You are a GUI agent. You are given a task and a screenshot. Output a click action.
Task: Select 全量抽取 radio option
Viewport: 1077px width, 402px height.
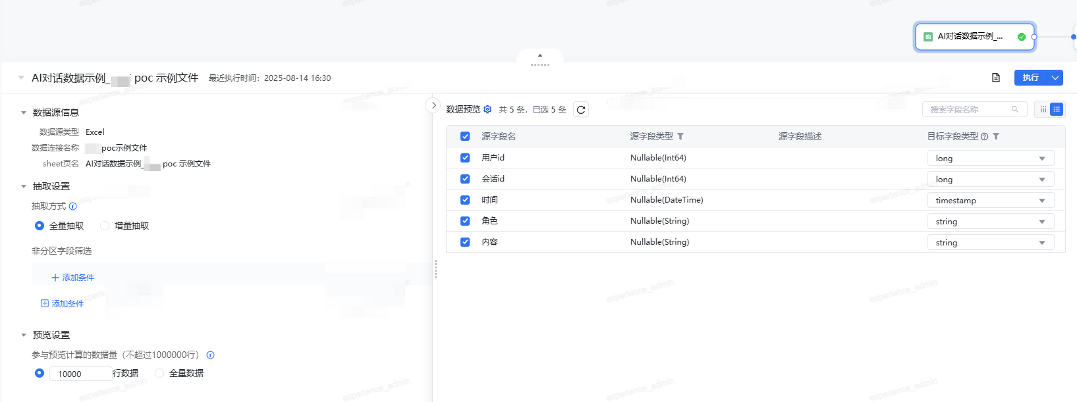40,226
